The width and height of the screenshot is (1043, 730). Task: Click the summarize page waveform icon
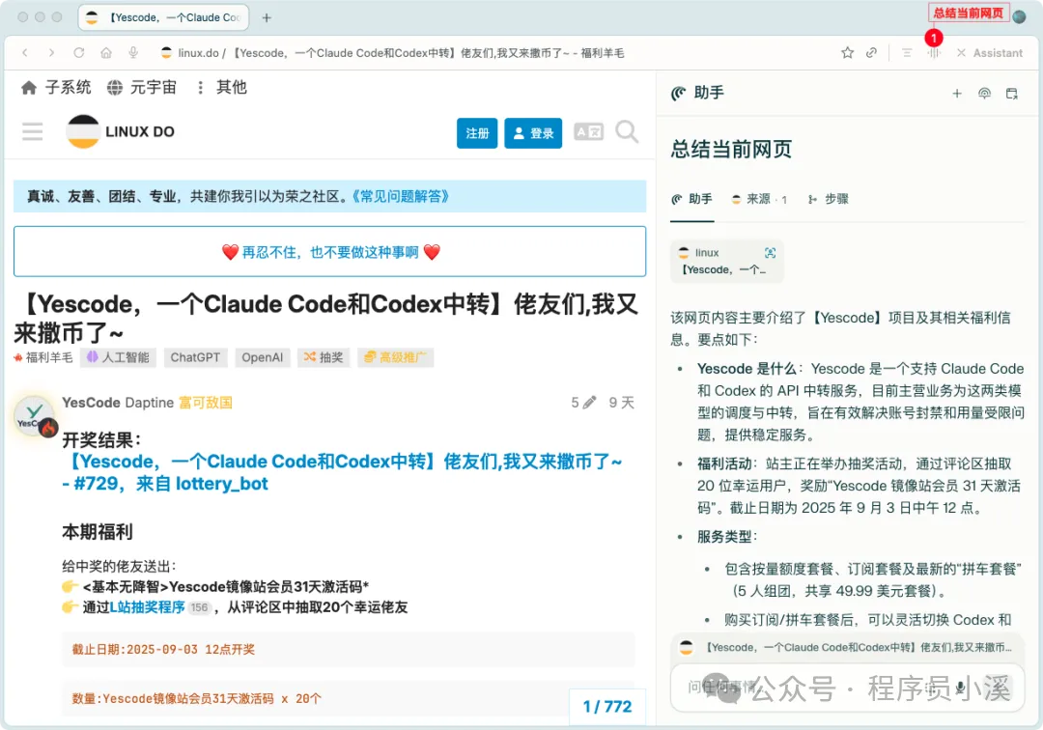tap(934, 52)
